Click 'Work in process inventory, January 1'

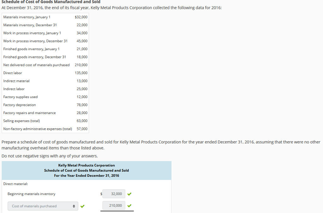click(32, 33)
